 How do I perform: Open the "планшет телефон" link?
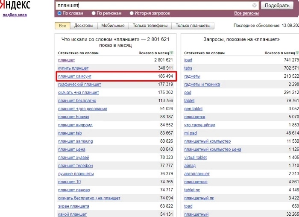[x=75, y=166]
